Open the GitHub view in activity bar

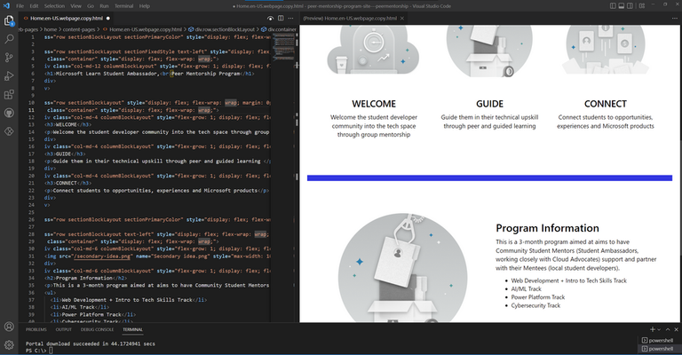point(9,113)
